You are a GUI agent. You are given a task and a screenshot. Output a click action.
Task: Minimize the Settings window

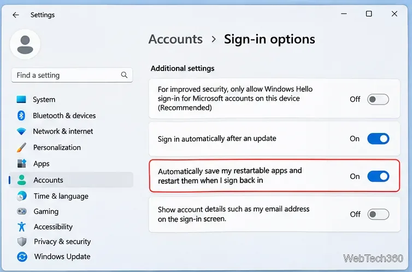pos(344,14)
